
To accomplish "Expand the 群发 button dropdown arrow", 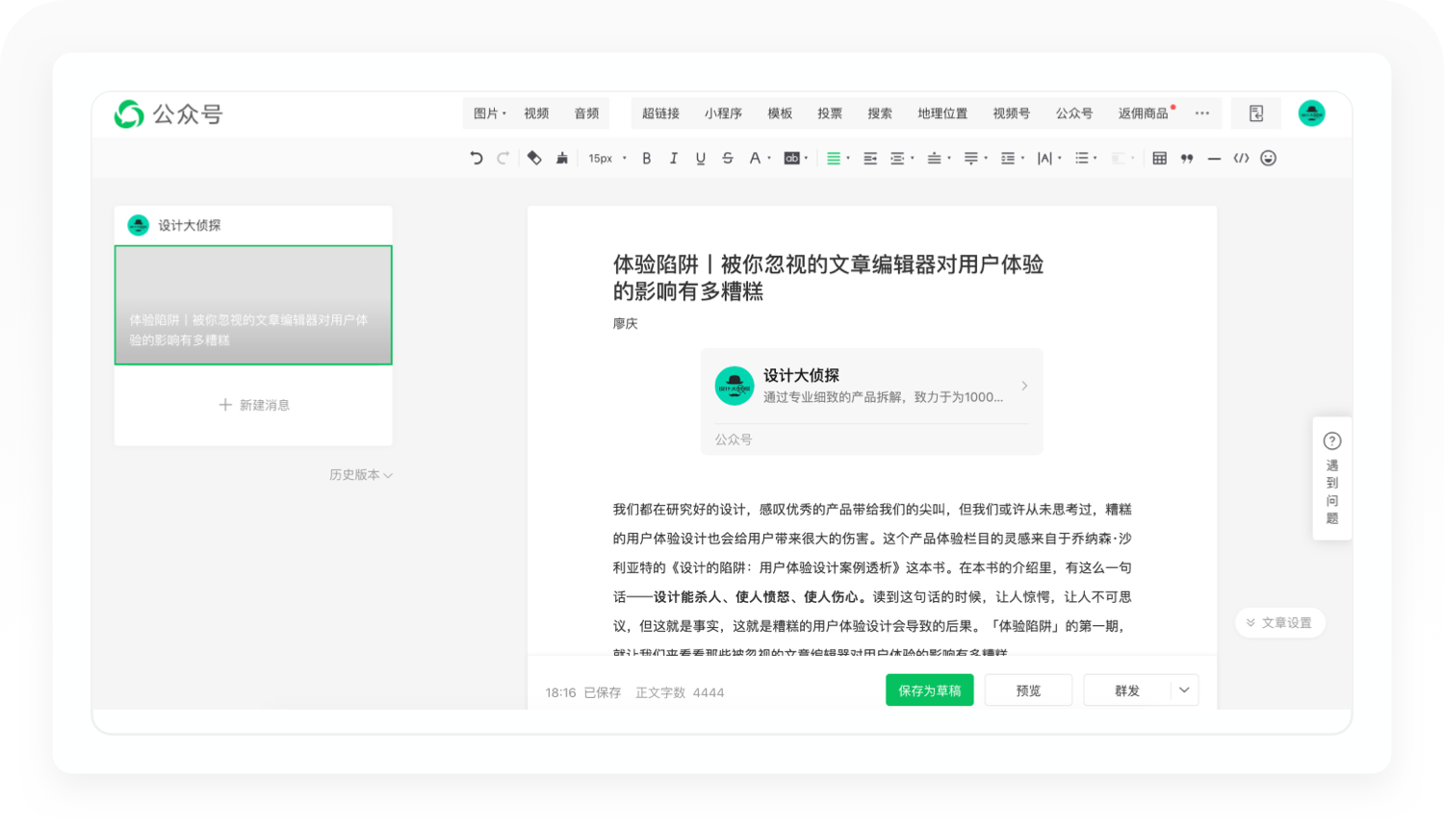I will click(x=1184, y=690).
